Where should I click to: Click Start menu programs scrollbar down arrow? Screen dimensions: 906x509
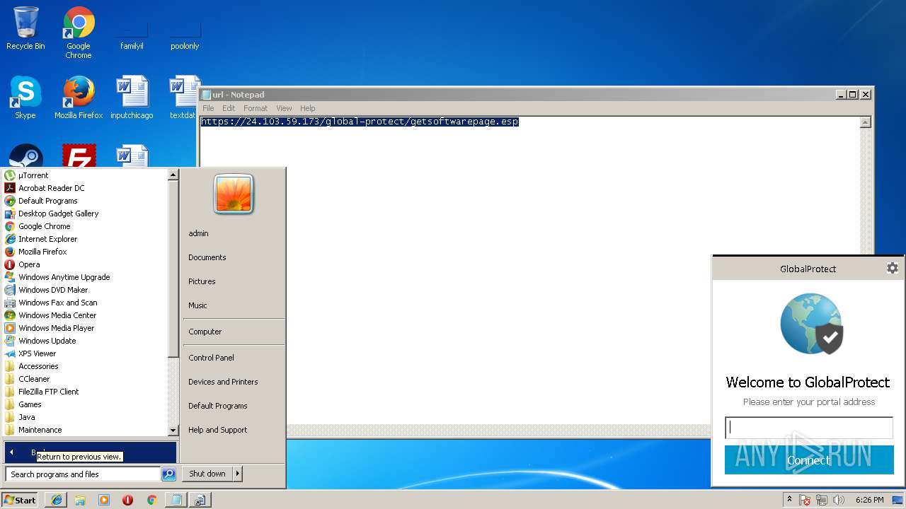tap(173, 430)
